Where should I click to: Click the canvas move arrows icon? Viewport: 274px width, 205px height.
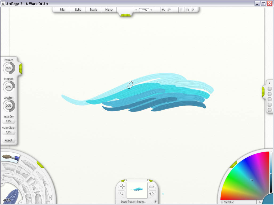point(122,186)
